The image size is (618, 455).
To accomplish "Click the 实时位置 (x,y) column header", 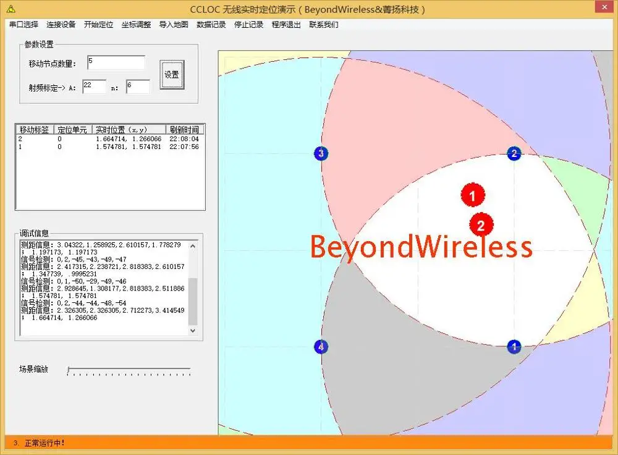I will pos(129,130).
